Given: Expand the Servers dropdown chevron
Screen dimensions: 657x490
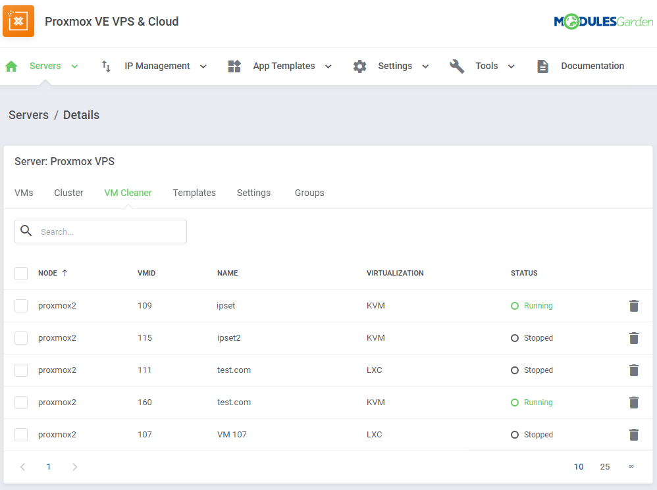Looking at the screenshot, I should [74, 66].
